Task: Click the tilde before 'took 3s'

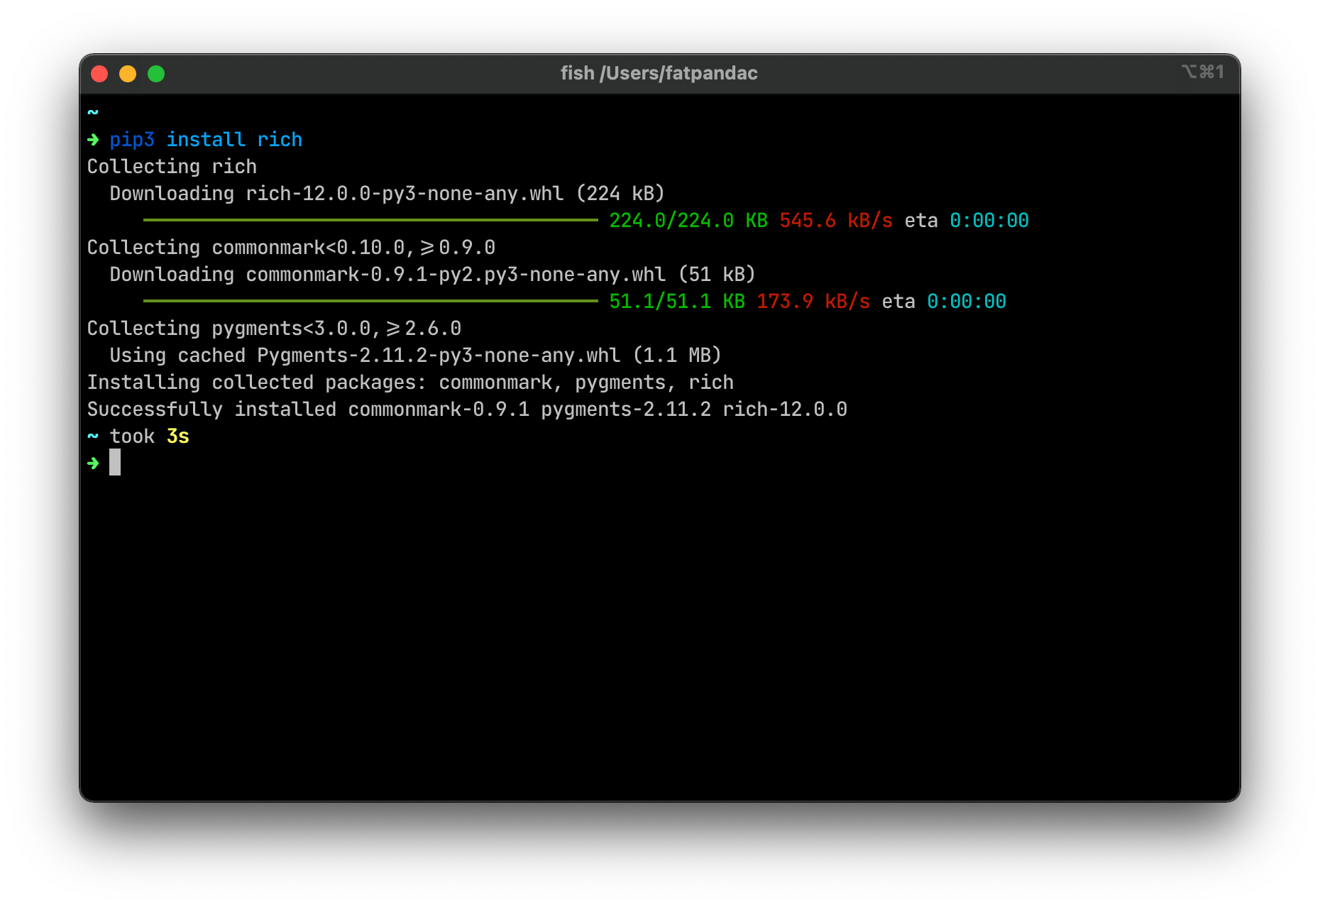Action: click(93, 436)
